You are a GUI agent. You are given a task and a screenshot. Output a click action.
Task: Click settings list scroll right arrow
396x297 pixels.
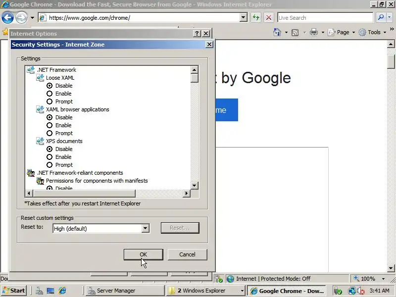click(187, 193)
